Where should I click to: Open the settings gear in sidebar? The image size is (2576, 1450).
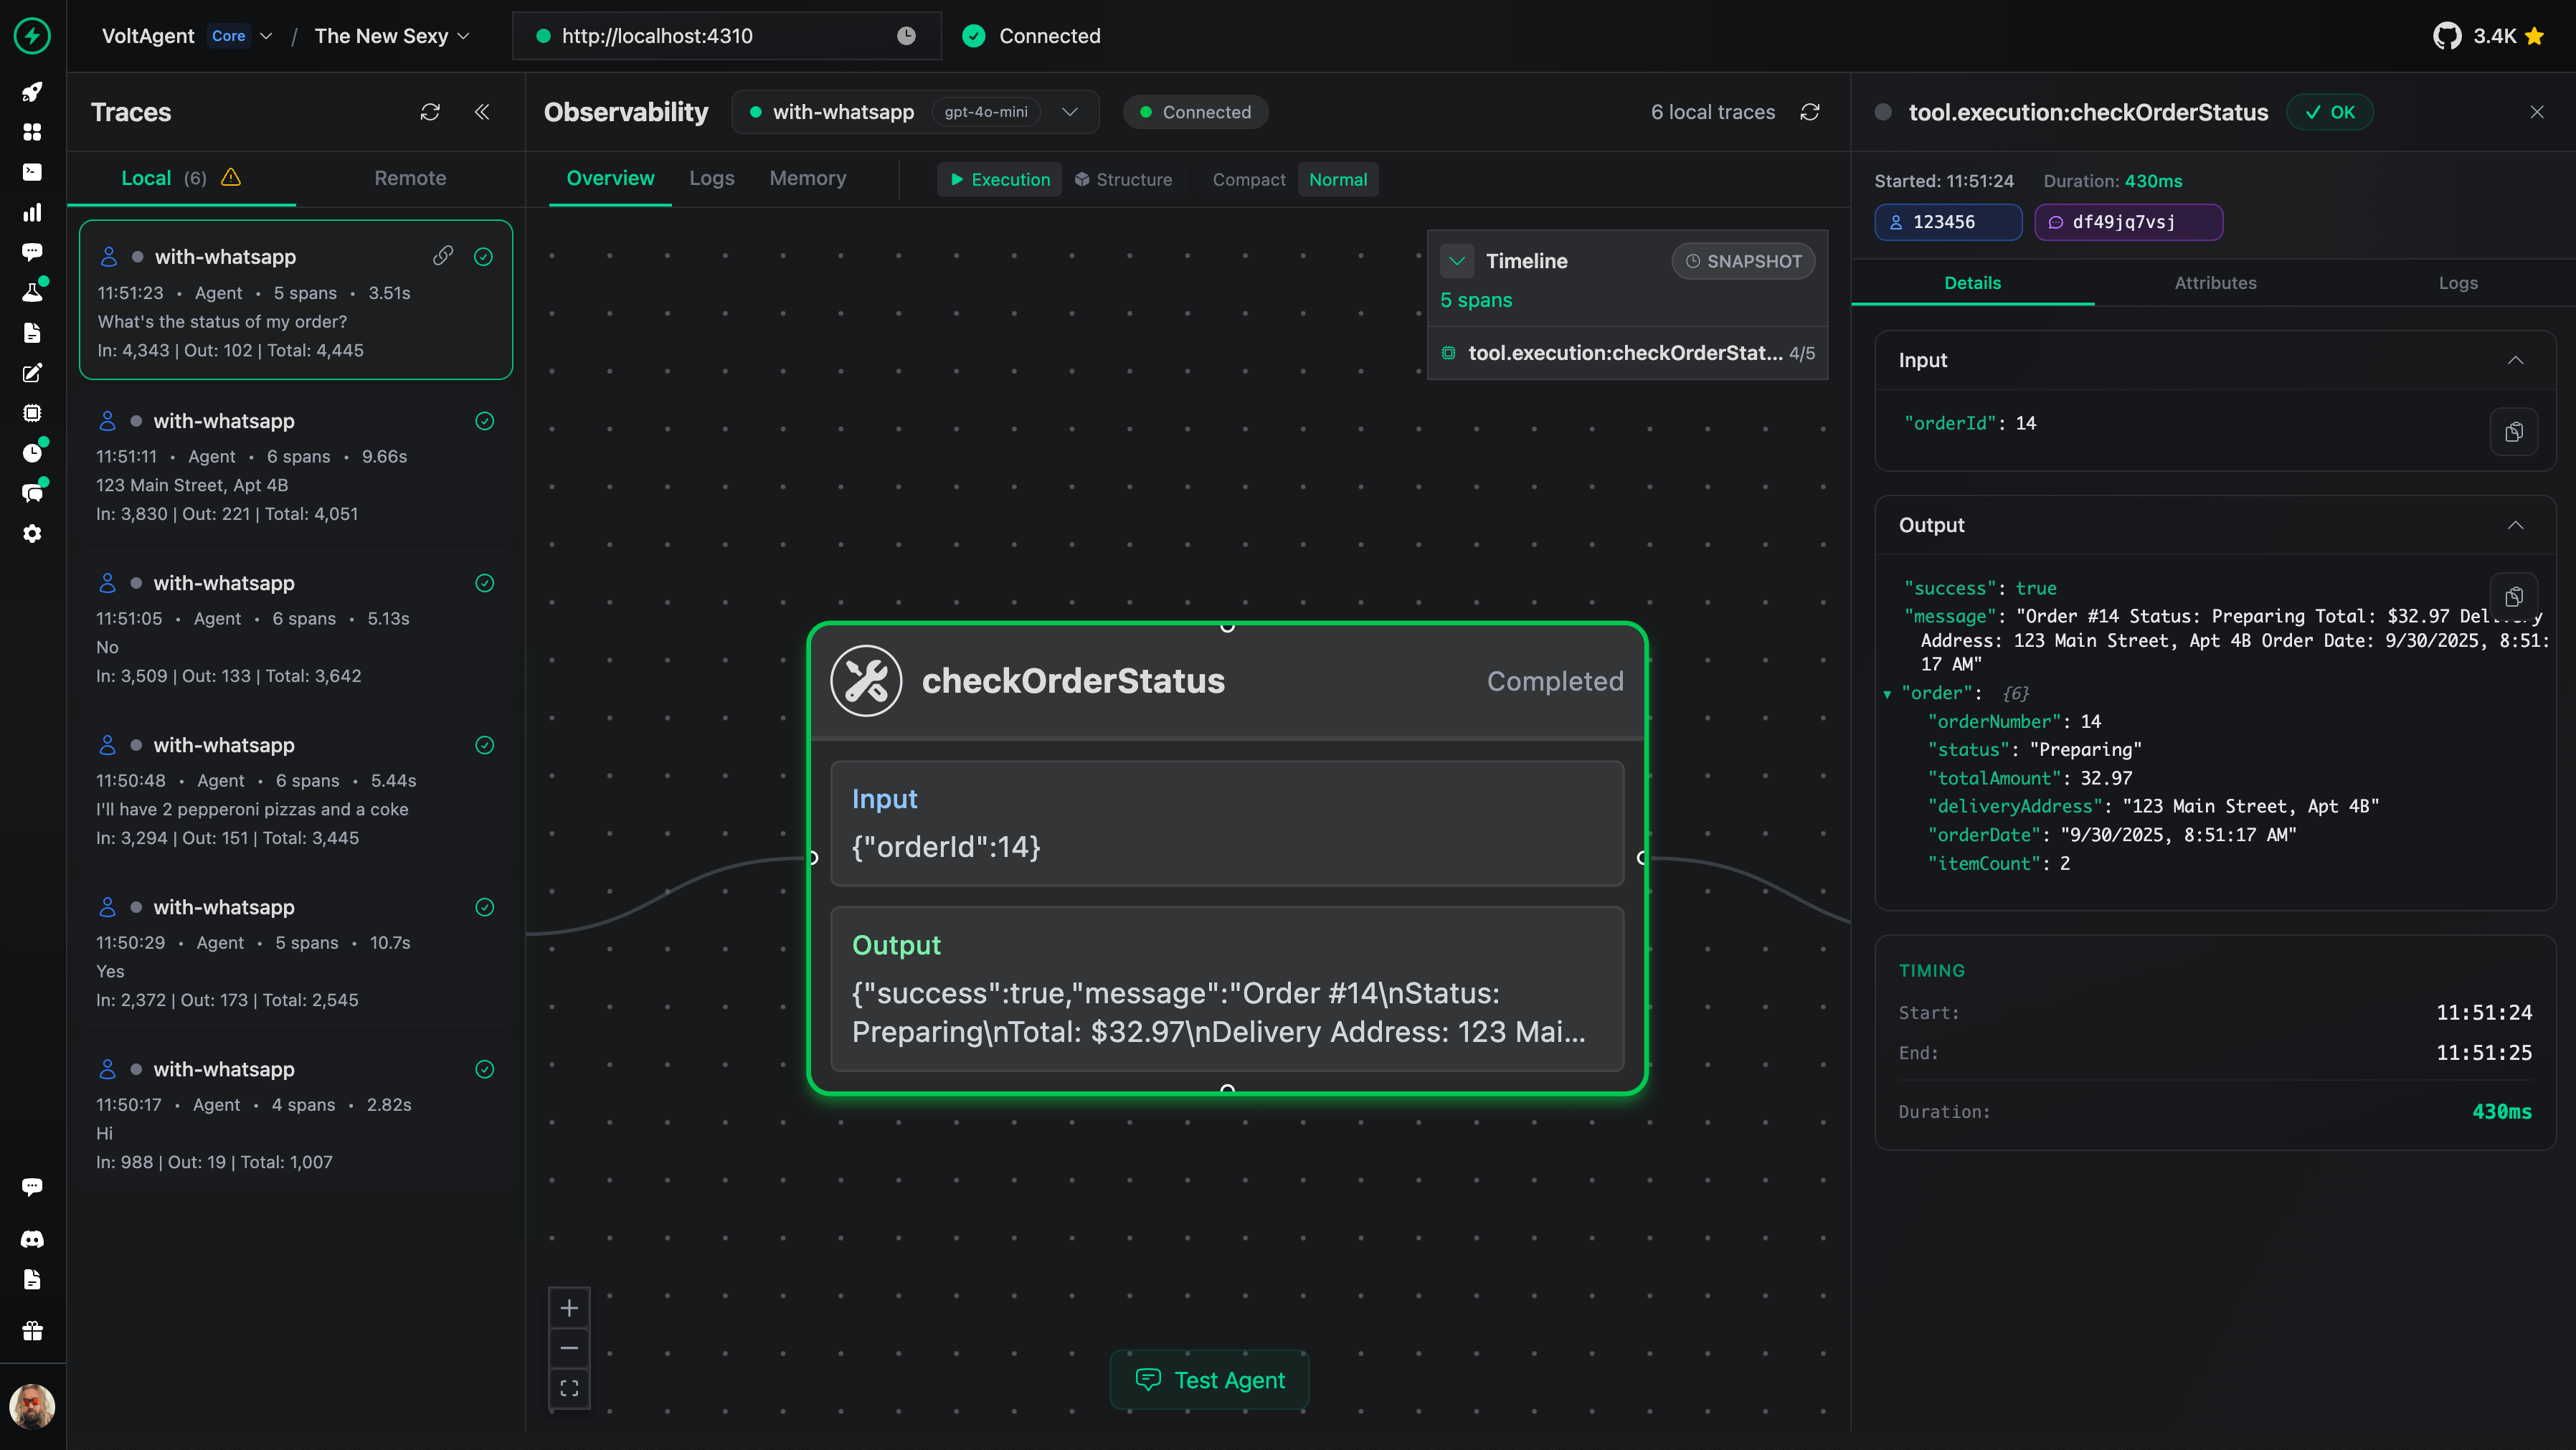[x=32, y=534]
